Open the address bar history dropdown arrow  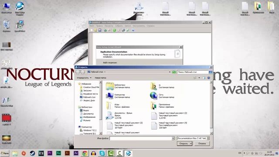(170, 72)
